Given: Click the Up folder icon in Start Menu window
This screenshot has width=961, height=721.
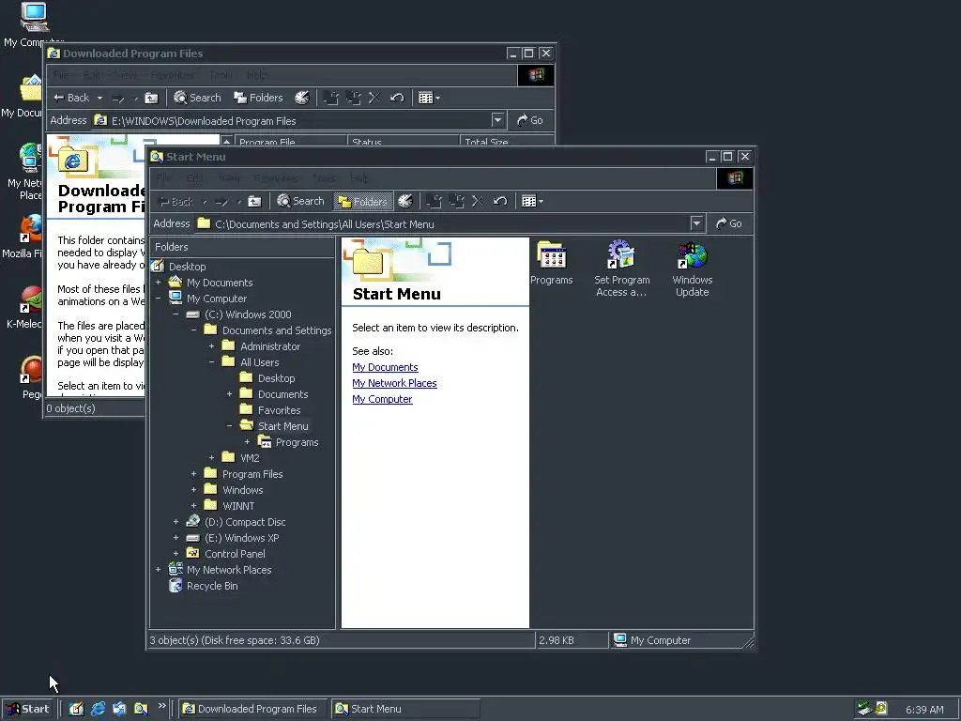Looking at the screenshot, I should pyautogui.click(x=254, y=201).
